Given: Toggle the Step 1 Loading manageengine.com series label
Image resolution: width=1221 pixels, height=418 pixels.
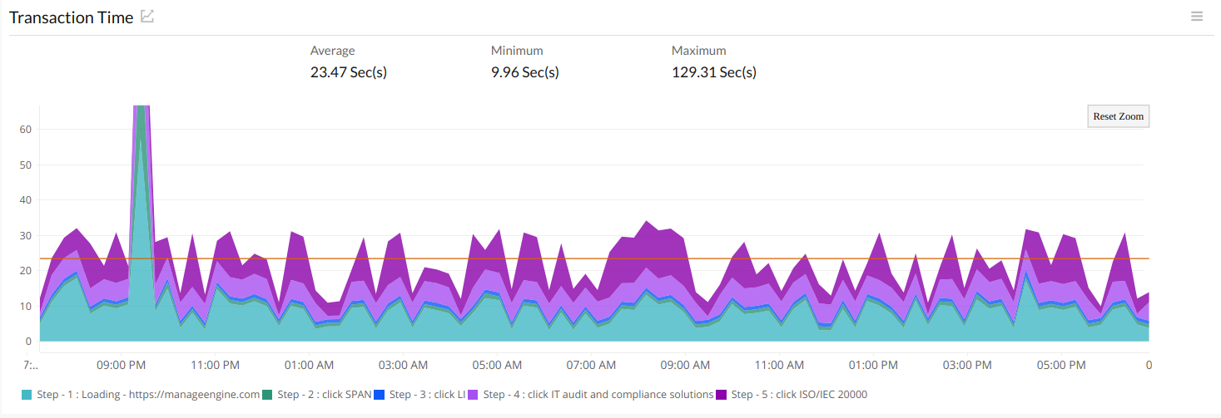Looking at the screenshot, I should [148, 395].
